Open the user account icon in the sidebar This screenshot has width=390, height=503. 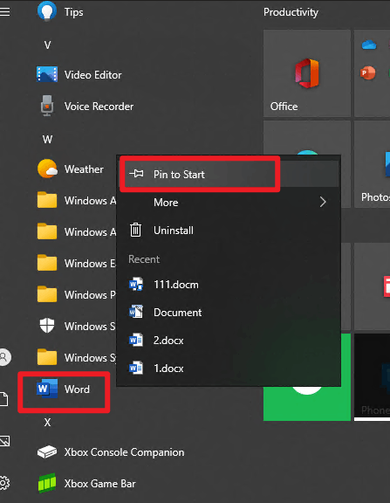tap(4, 357)
